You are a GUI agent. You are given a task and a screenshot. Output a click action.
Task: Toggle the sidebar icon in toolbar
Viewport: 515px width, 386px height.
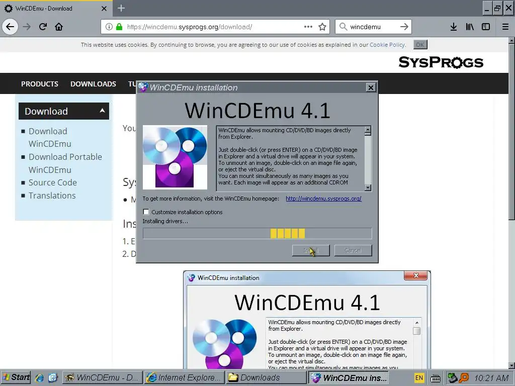point(486,27)
